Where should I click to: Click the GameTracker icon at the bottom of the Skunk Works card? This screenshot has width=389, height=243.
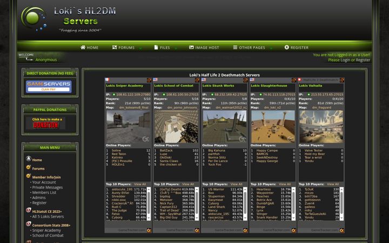click(x=245, y=231)
